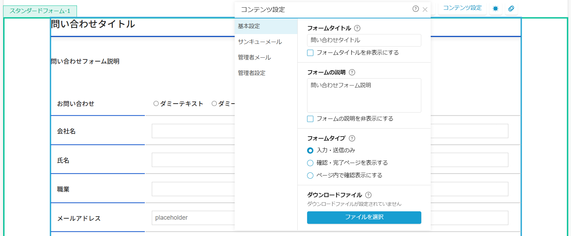Close the コンテンツ設定 panel

[x=425, y=9]
